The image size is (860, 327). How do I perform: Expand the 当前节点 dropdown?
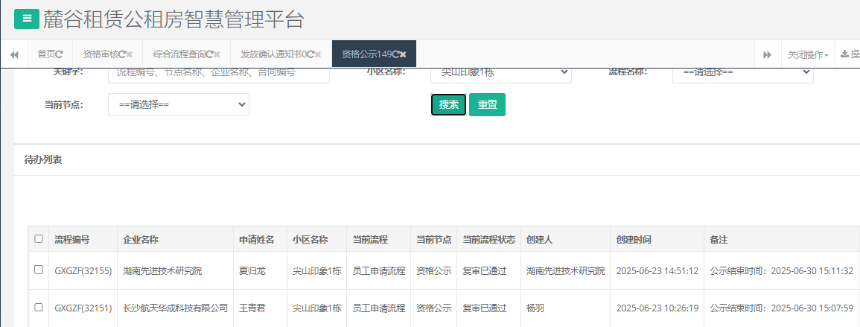tap(179, 105)
